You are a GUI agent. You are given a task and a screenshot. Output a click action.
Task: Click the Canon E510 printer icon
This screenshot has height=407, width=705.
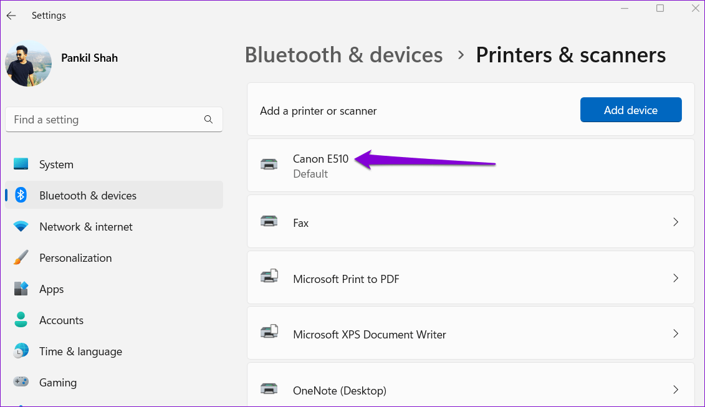point(269,164)
